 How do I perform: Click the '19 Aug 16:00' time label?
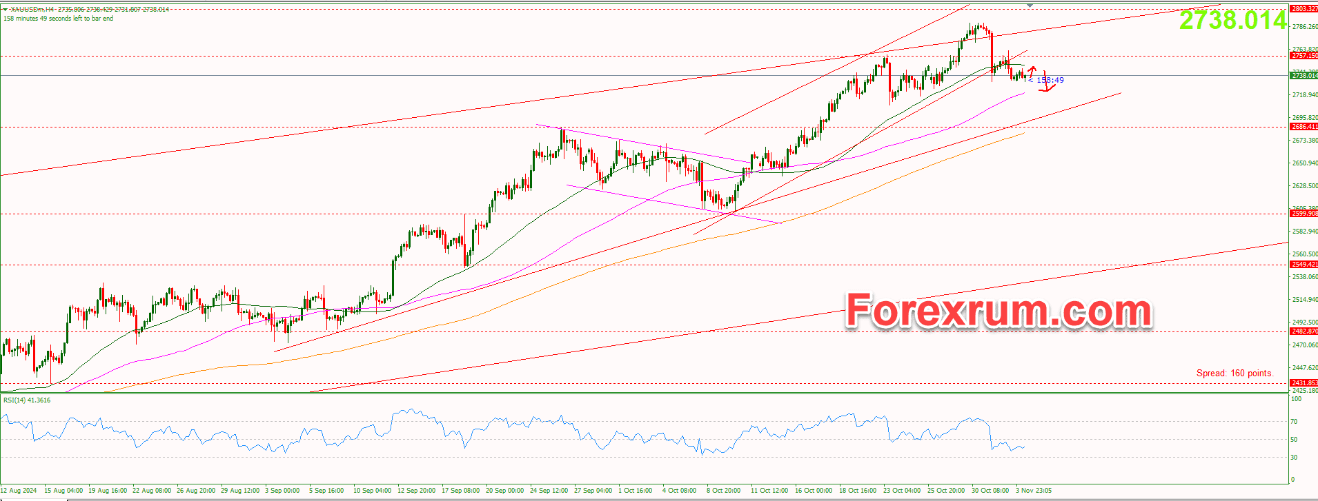pyautogui.click(x=108, y=491)
